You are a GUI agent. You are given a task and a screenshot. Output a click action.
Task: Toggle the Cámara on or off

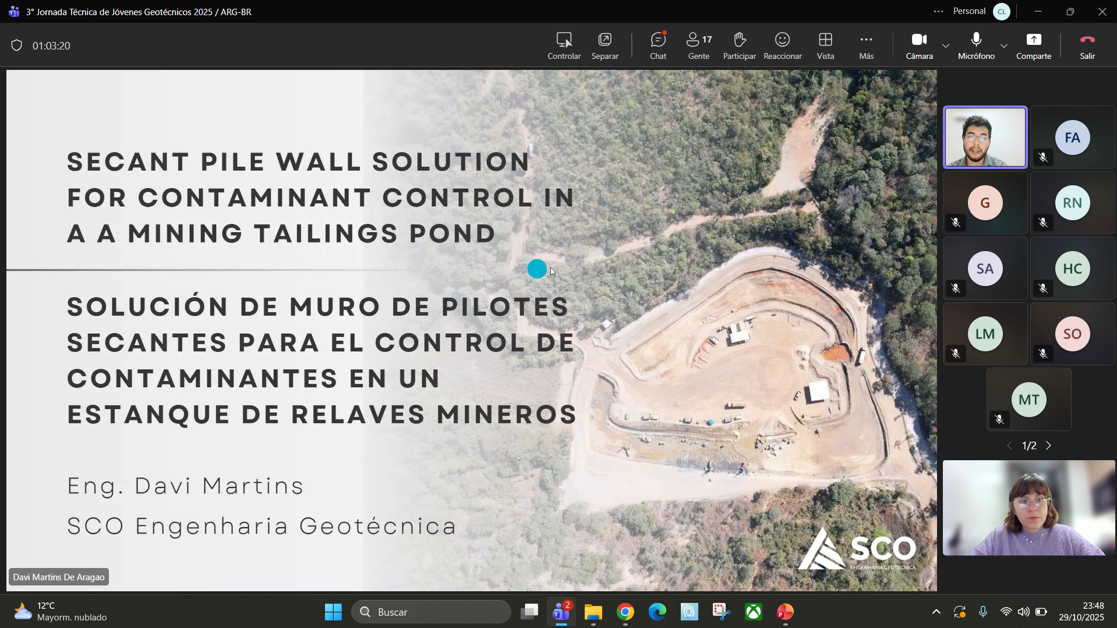(x=919, y=45)
